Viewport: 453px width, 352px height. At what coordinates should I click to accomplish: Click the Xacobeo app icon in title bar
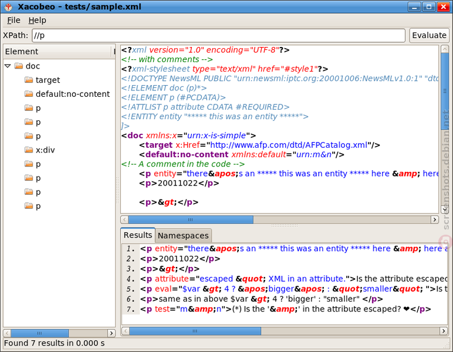[8, 7]
